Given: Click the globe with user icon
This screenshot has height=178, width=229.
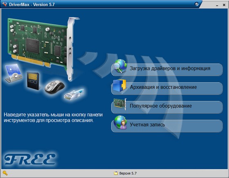Looking at the screenshot, I should (x=120, y=122).
